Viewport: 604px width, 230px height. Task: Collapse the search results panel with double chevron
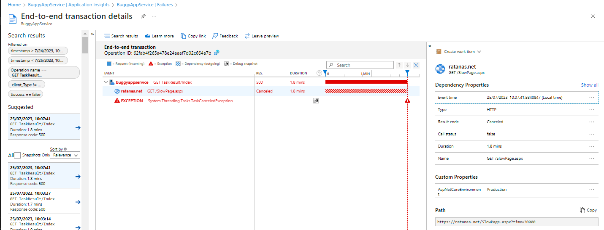(x=92, y=34)
